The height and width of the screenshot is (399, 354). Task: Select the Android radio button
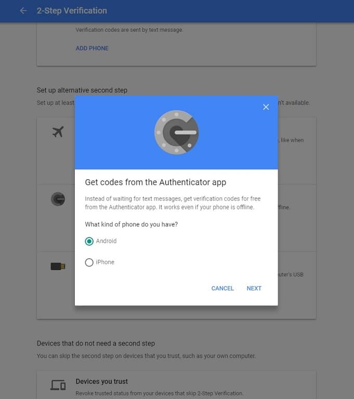tap(89, 241)
